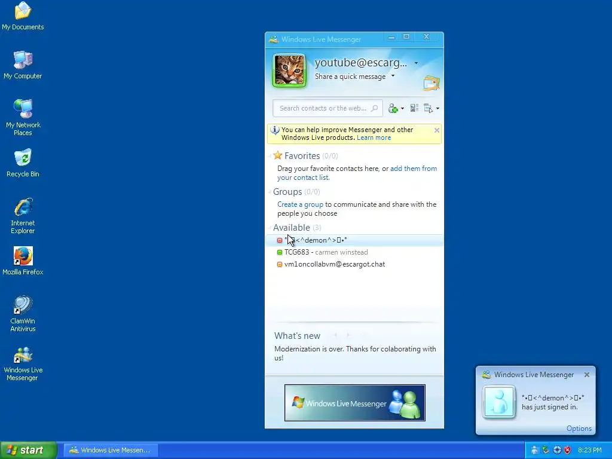Screen dimensions: 612x459
Task: Click the Show menu icon in Messenger toolbar
Action: coord(428,108)
